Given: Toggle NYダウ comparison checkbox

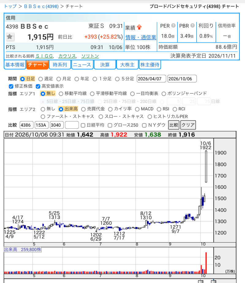Looking at the screenshot, I should (144, 125).
